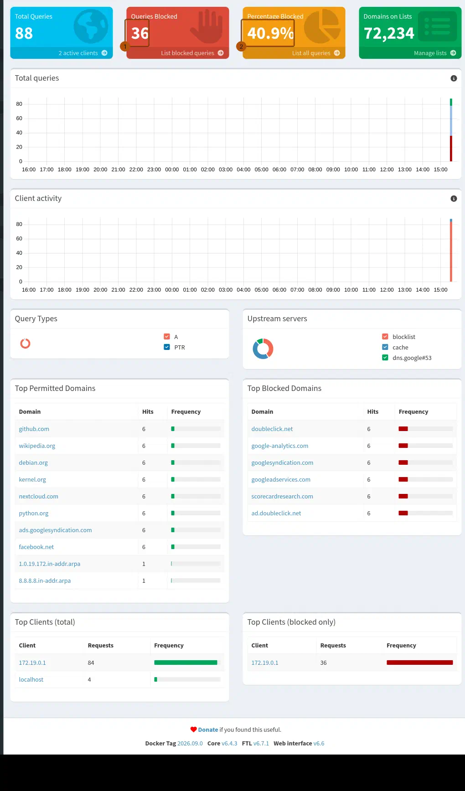Viewport: 465px width, 791px height.
Task: Click the 88 total queries value
Action: click(24, 33)
